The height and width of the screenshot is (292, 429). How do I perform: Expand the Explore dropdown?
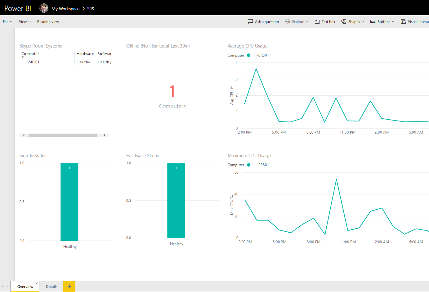[307, 22]
